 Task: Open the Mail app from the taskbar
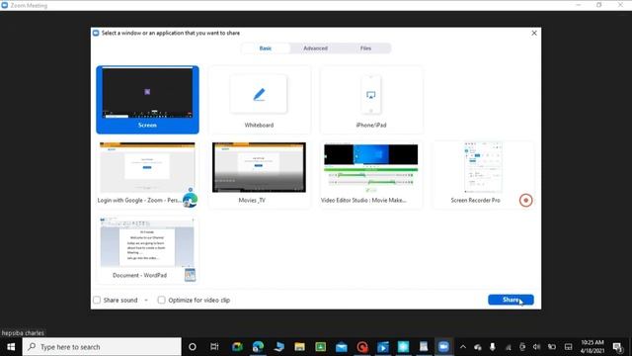pos(341,347)
